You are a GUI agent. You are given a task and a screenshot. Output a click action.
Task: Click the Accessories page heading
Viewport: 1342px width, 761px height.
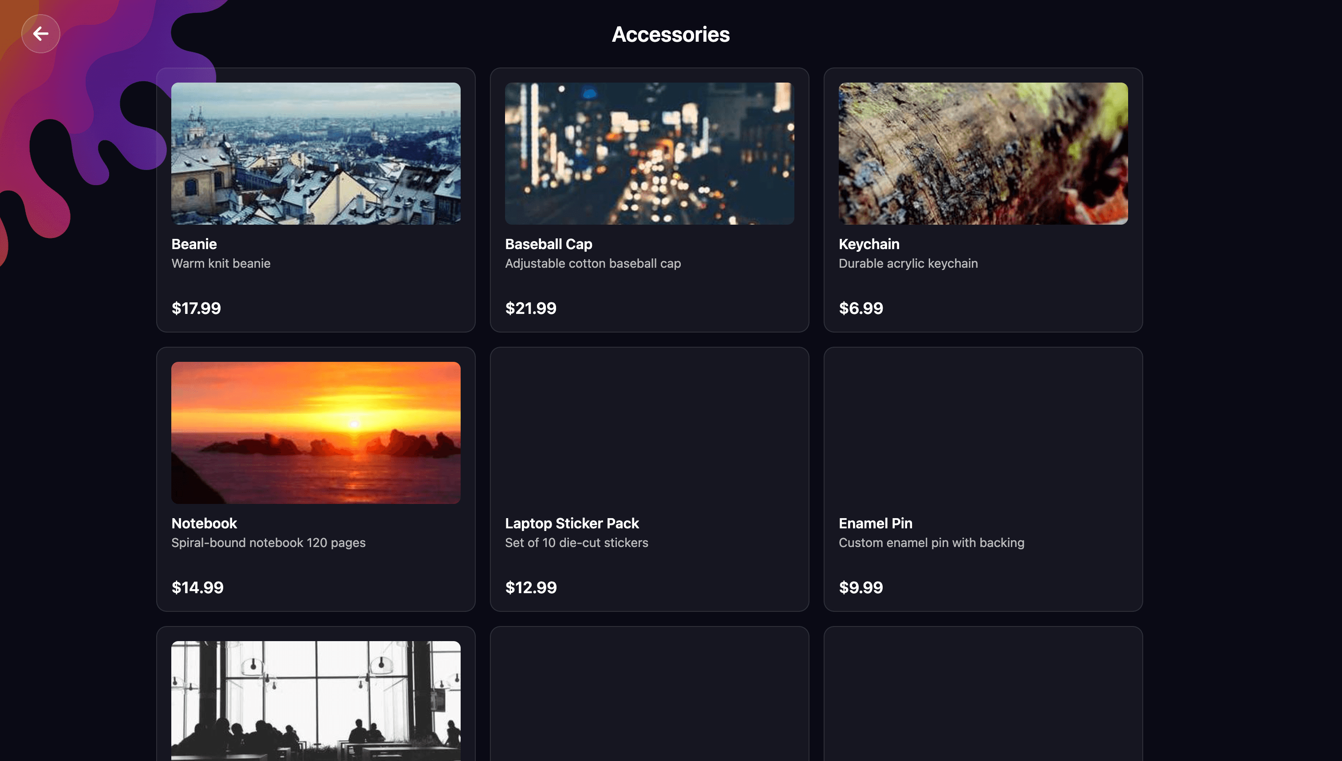pos(670,35)
